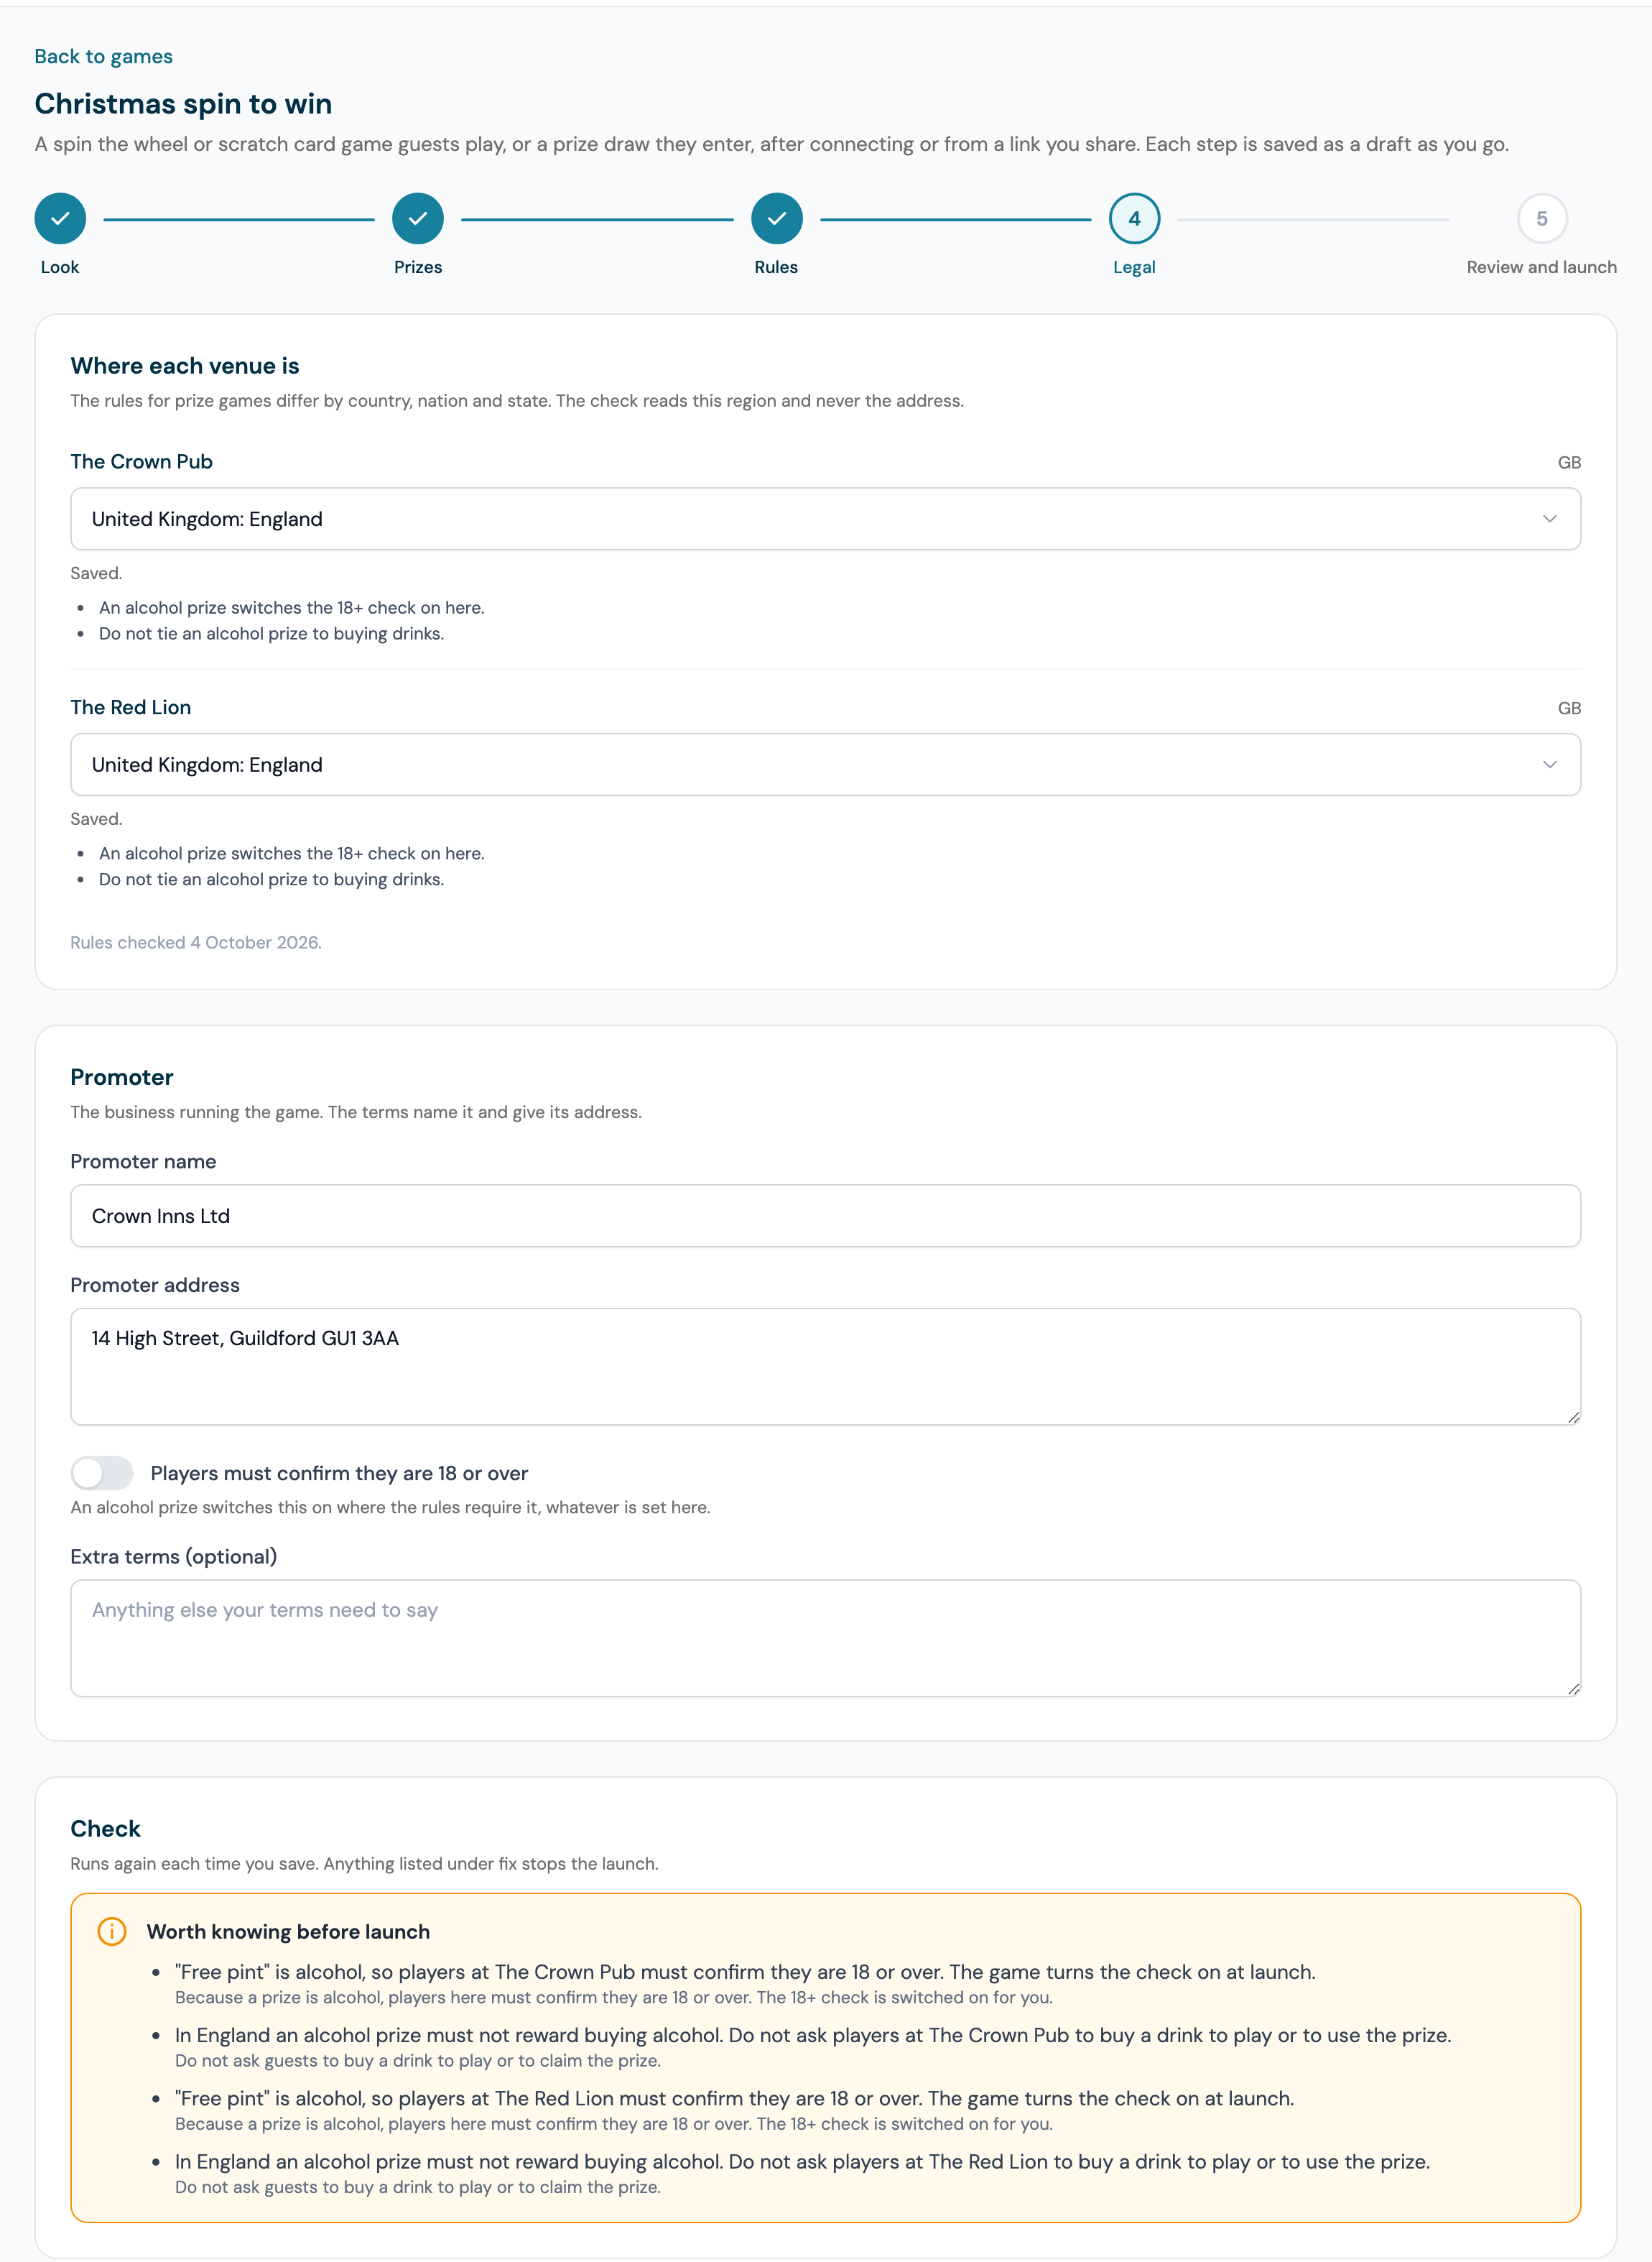Click the Prizes step checkmark circle
The image size is (1652, 2262).
click(x=418, y=218)
